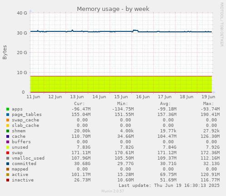Screen dimensions: 226x196
Task: Click the 14 Jun date label
Action: pyautogui.click(x=99, y=97)
